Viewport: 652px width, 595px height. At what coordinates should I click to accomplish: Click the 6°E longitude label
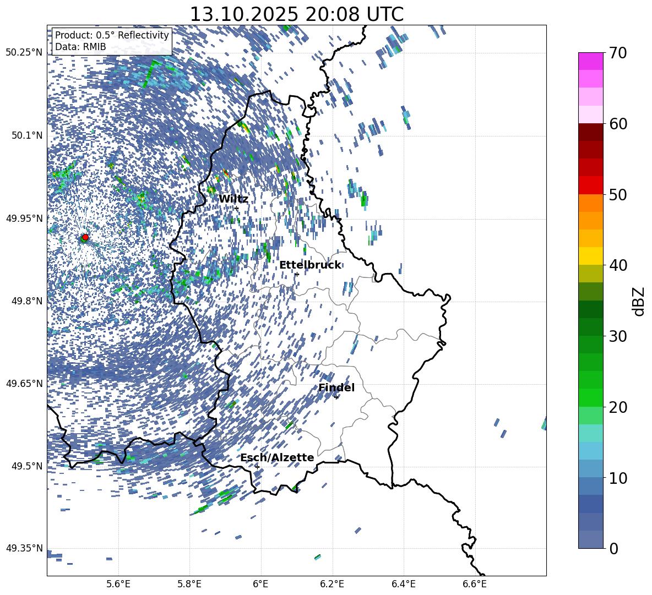[260, 584]
